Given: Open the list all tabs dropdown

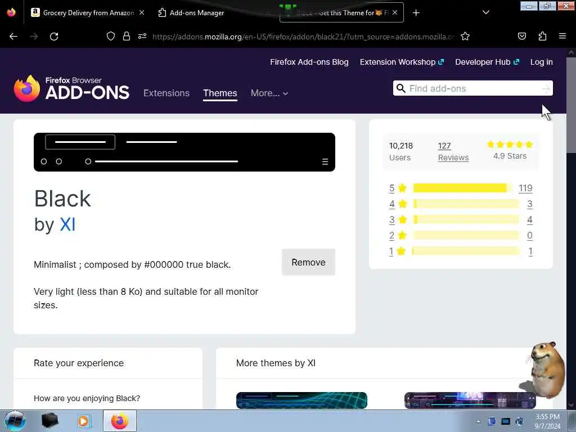Looking at the screenshot, I should (485, 12).
